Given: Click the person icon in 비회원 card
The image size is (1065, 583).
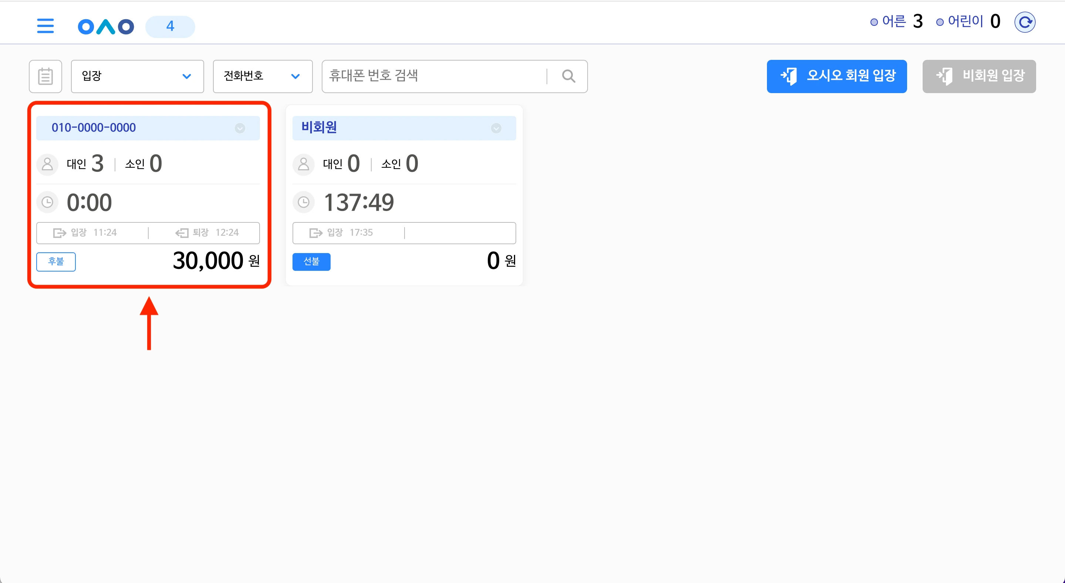Looking at the screenshot, I should tap(304, 164).
